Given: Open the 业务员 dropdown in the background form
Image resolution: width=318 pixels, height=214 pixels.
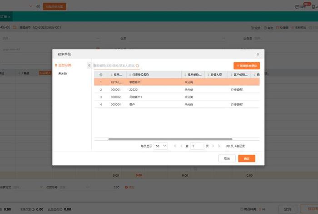Looking at the screenshot, I should (x=286, y=38).
